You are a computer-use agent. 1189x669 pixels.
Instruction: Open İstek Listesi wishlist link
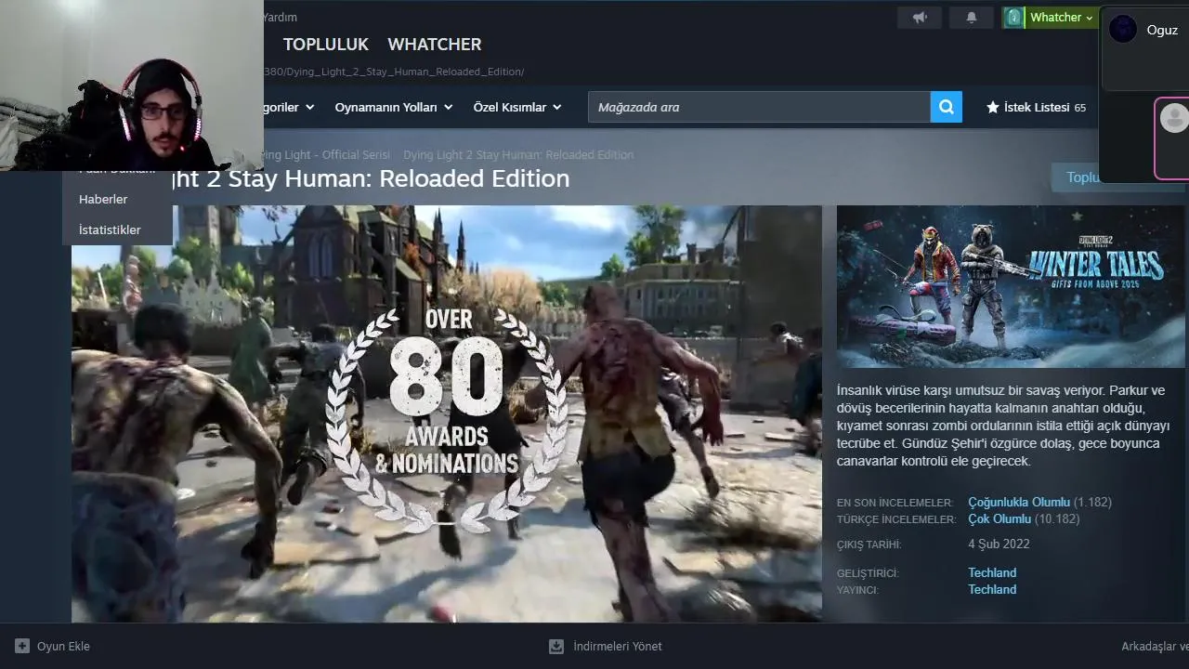(x=1036, y=107)
